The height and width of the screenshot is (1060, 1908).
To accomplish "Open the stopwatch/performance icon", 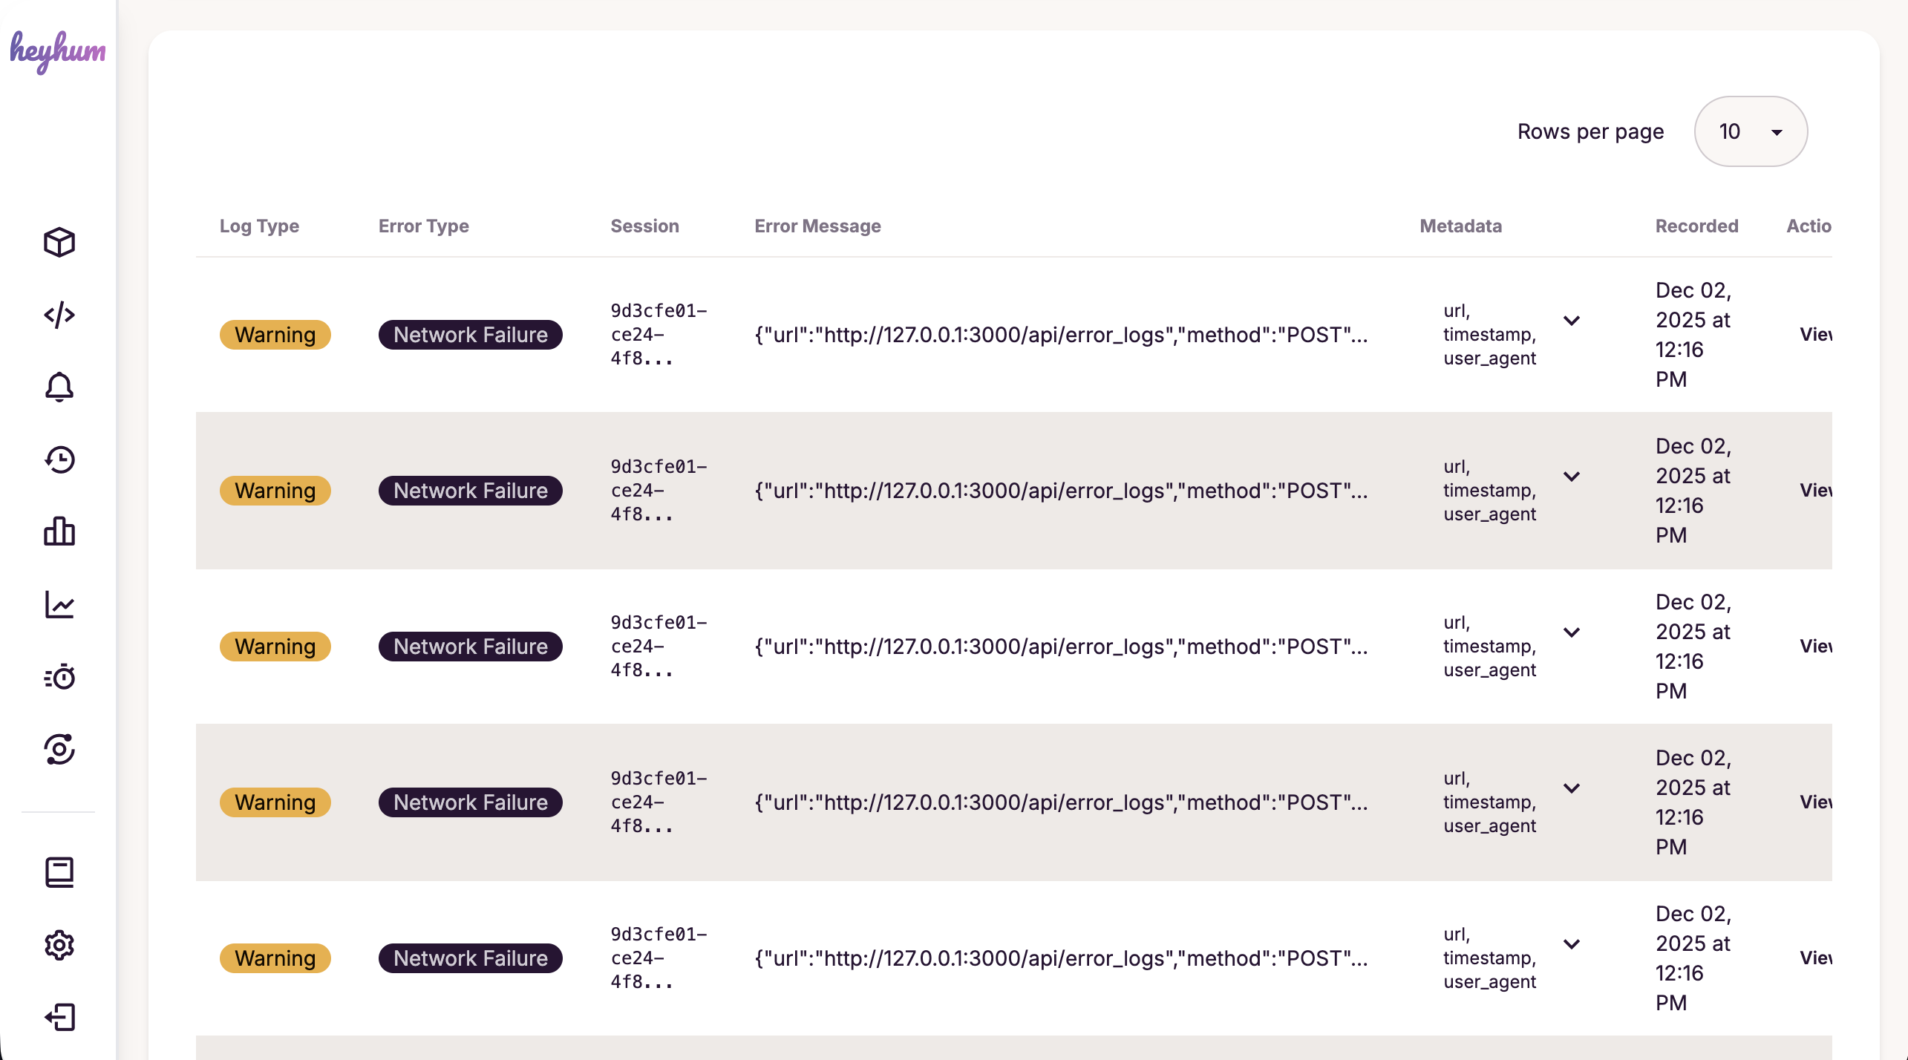I will (59, 677).
